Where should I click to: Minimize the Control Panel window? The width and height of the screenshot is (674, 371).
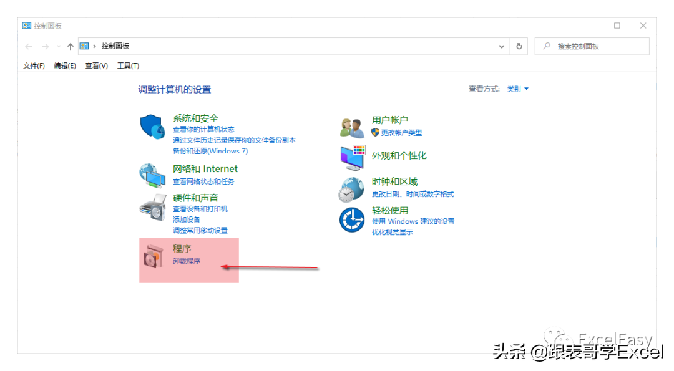pos(592,26)
